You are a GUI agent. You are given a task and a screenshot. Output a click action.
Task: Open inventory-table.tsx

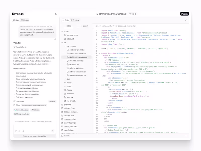76,61
